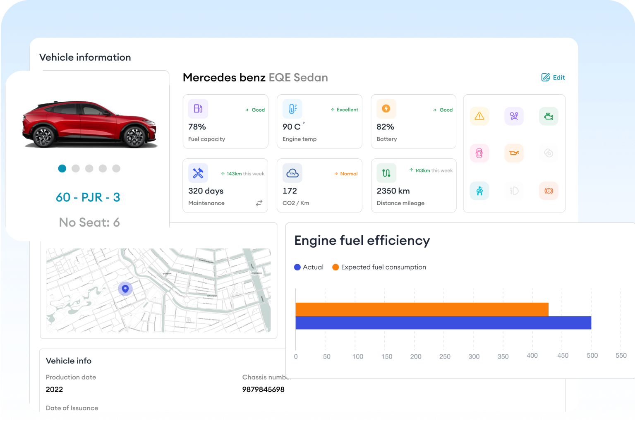
Task: Click the purple airbag indicator icon
Action: coord(514,116)
